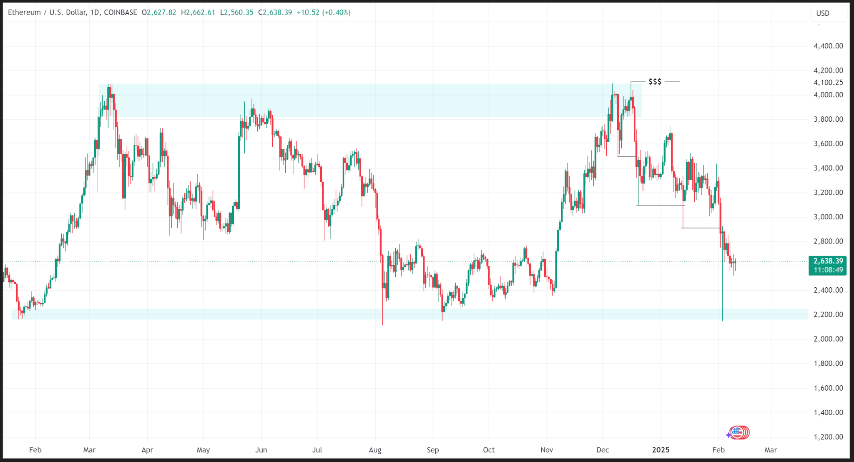
Task: Click the 3,400.00 price axis label
Action: 828,168
